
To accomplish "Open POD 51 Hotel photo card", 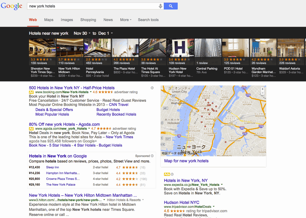I will (235, 48).
